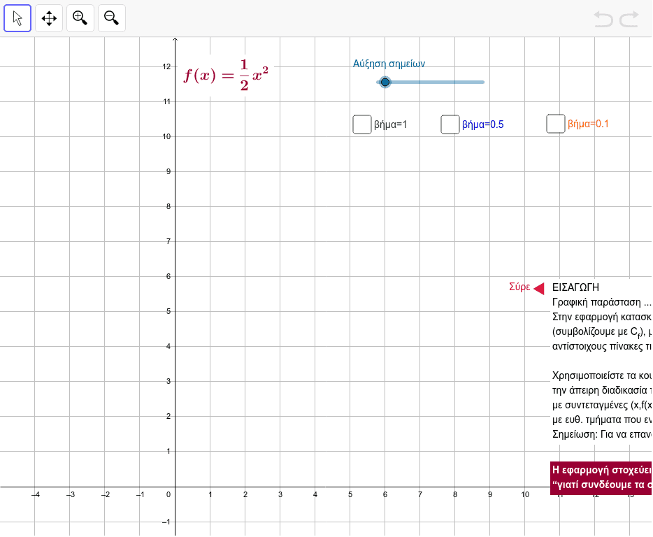Click the Γραφική παράσταση text line
653x537 pixels.
(601, 302)
